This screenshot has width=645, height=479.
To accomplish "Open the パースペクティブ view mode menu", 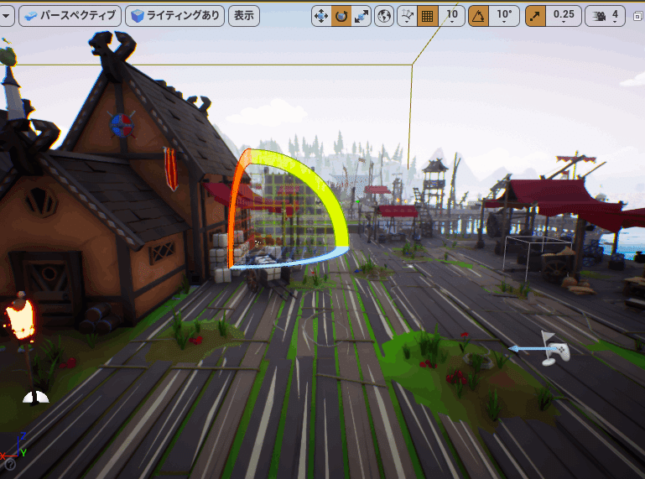I will click(70, 16).
